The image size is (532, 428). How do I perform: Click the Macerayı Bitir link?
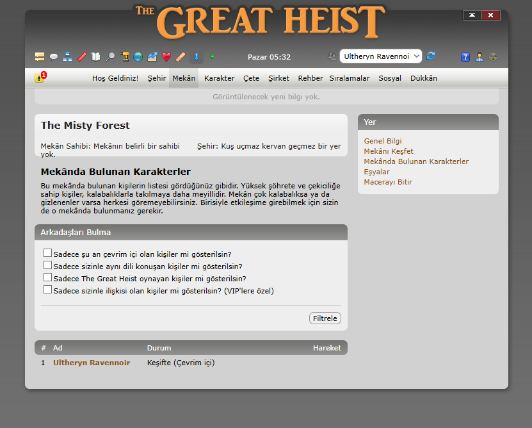[388, 182]
